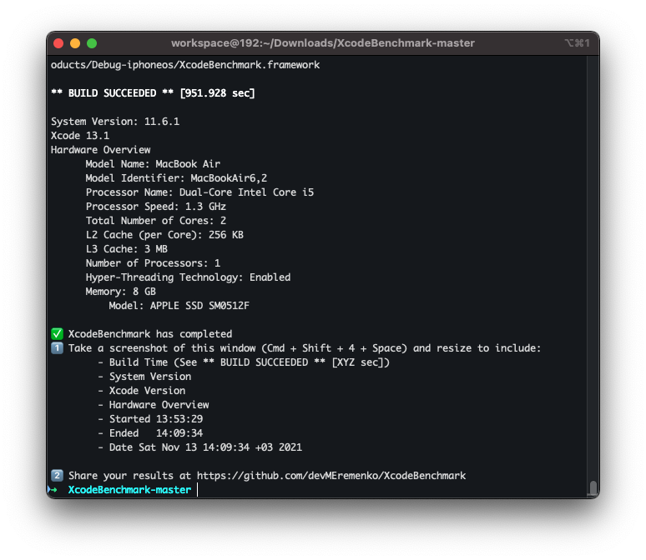
Task: Click XcodeBenchmark has completed message
Action: pos(150,333)
